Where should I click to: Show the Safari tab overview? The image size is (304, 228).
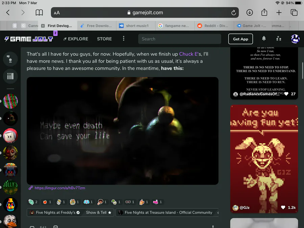294,12
